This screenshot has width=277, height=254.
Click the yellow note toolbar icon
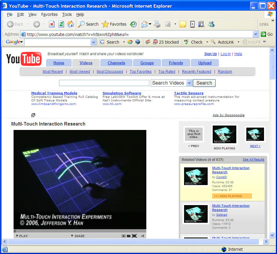point(183,24)
